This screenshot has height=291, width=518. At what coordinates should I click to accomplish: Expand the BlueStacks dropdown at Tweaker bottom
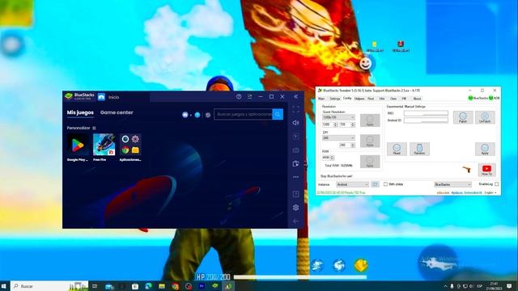(452, 184)
